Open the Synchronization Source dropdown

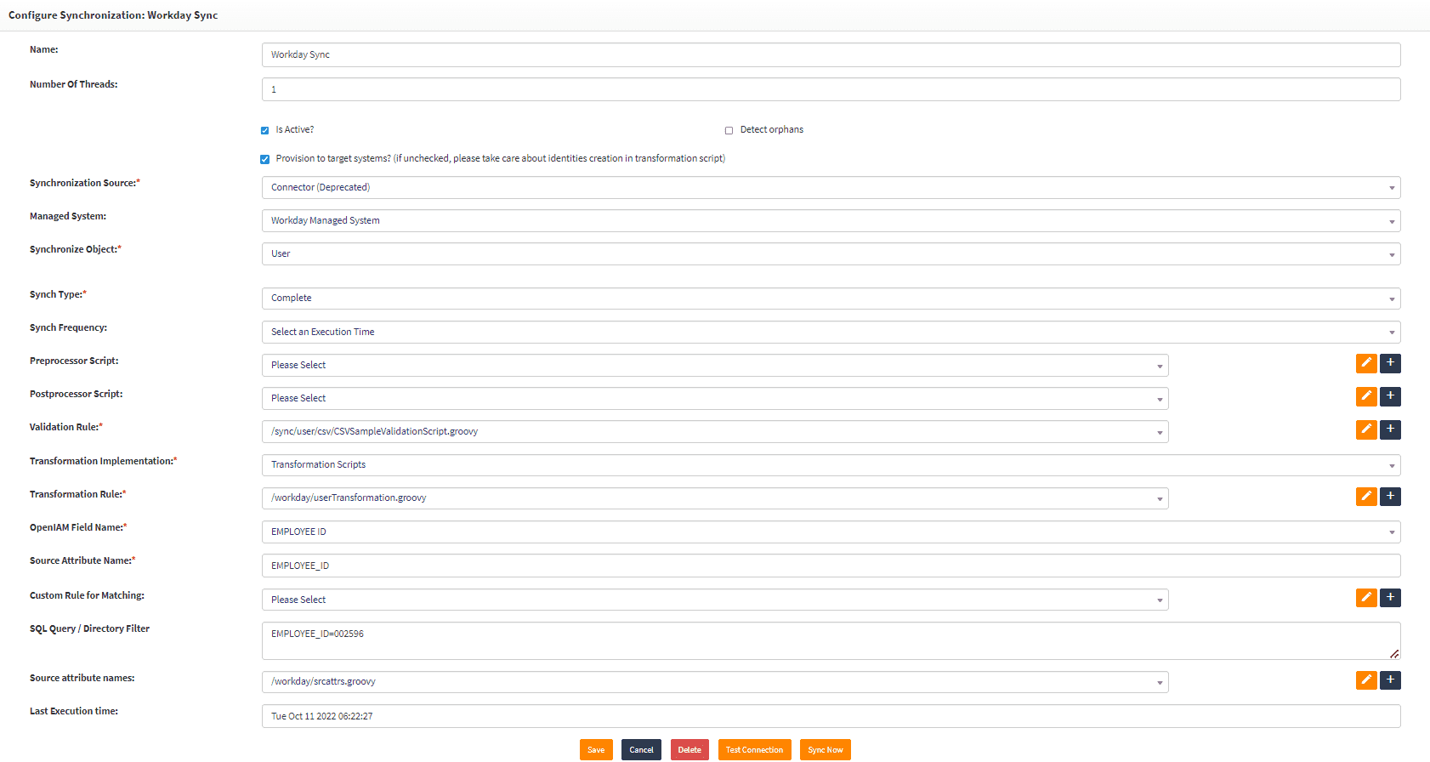(x=831, y=188)
